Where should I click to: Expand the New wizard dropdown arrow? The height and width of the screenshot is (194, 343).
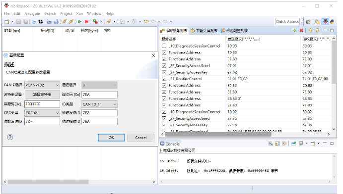12,21
